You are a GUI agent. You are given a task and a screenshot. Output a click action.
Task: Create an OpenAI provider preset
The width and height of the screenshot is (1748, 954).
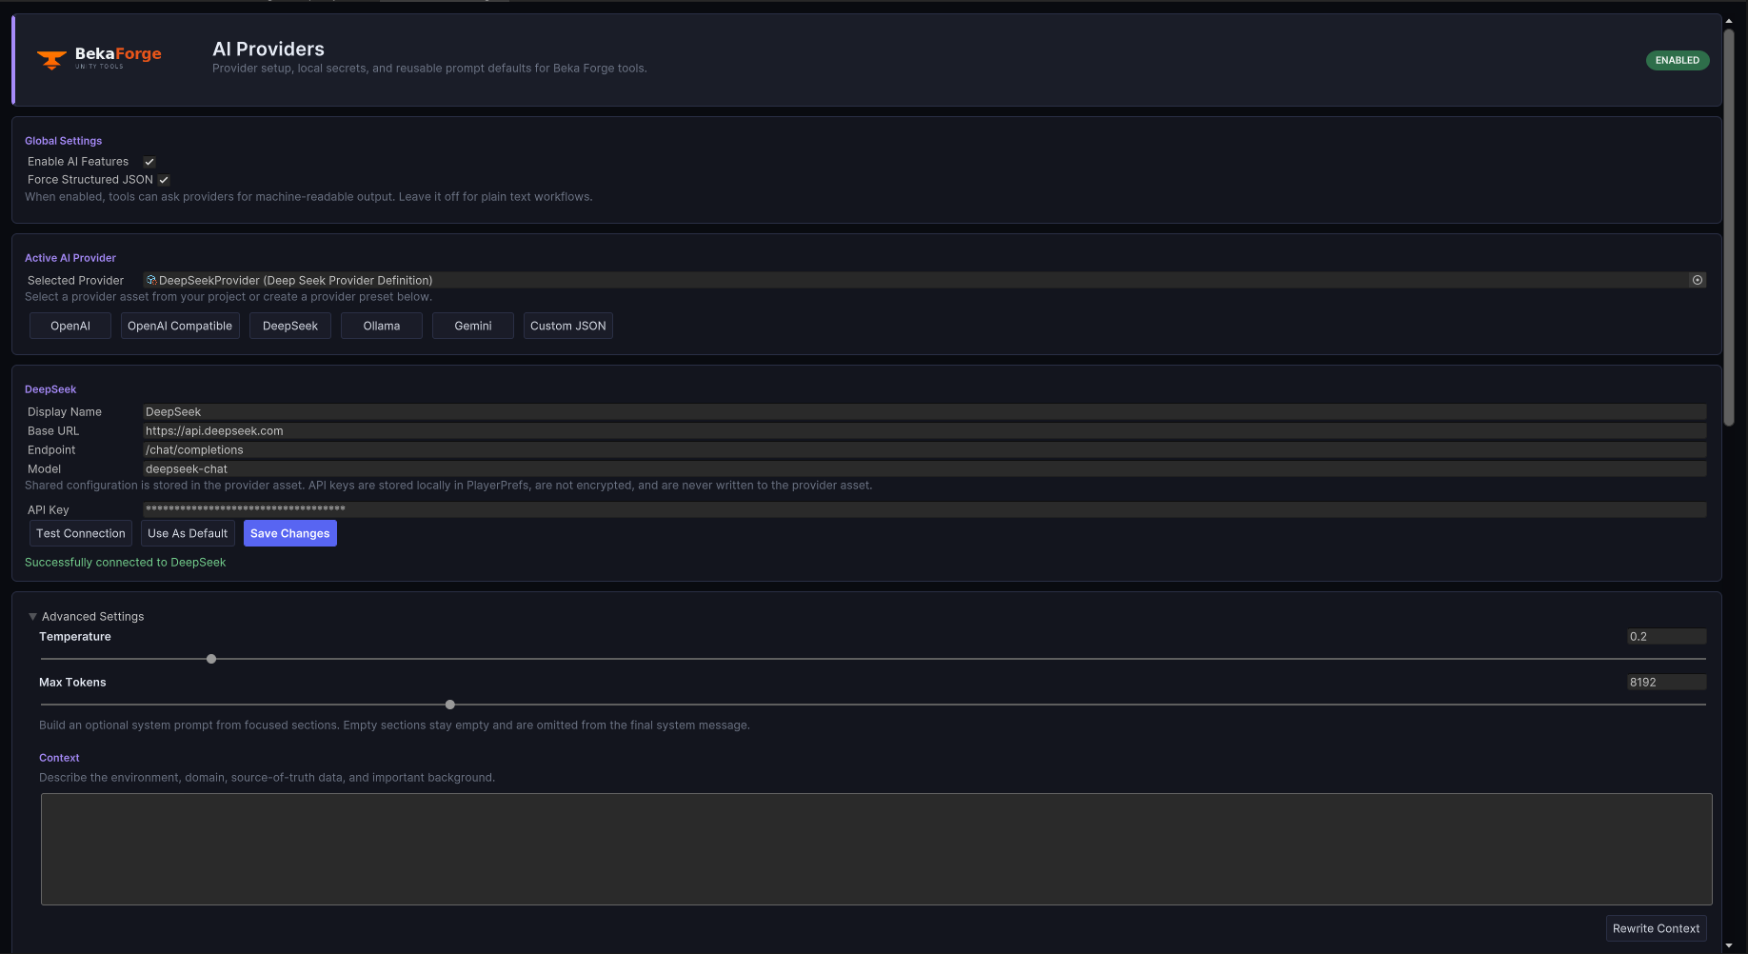70,326
